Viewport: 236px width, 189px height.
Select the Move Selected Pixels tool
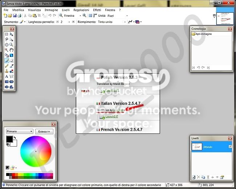(x=12, y=34)
